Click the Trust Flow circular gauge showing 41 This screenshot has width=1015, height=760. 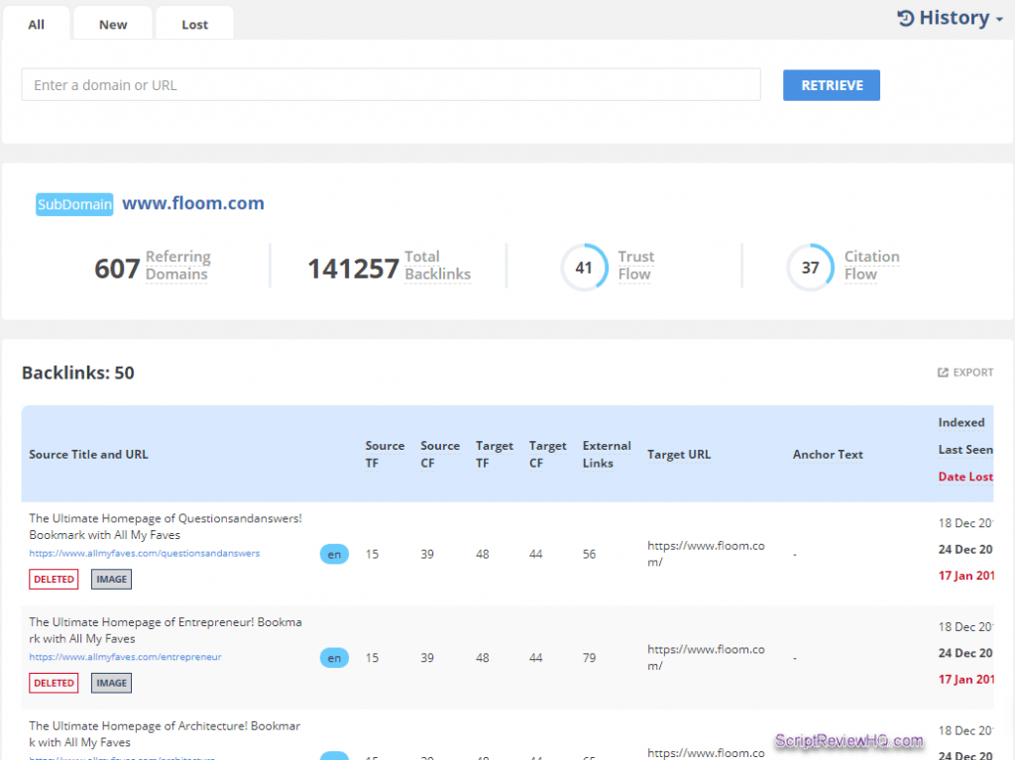pos(584,268)
